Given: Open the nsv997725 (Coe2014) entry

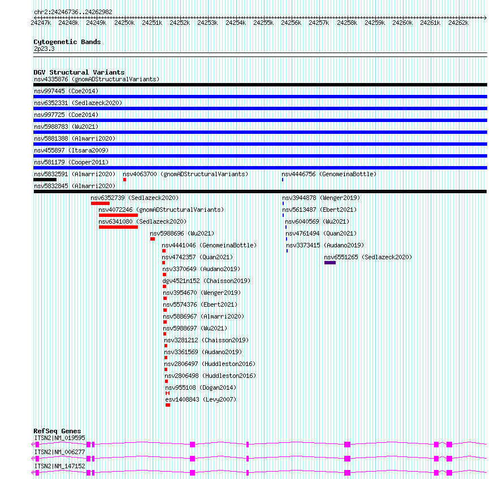Looking at the screenshot, I should (x=66, y=115).
